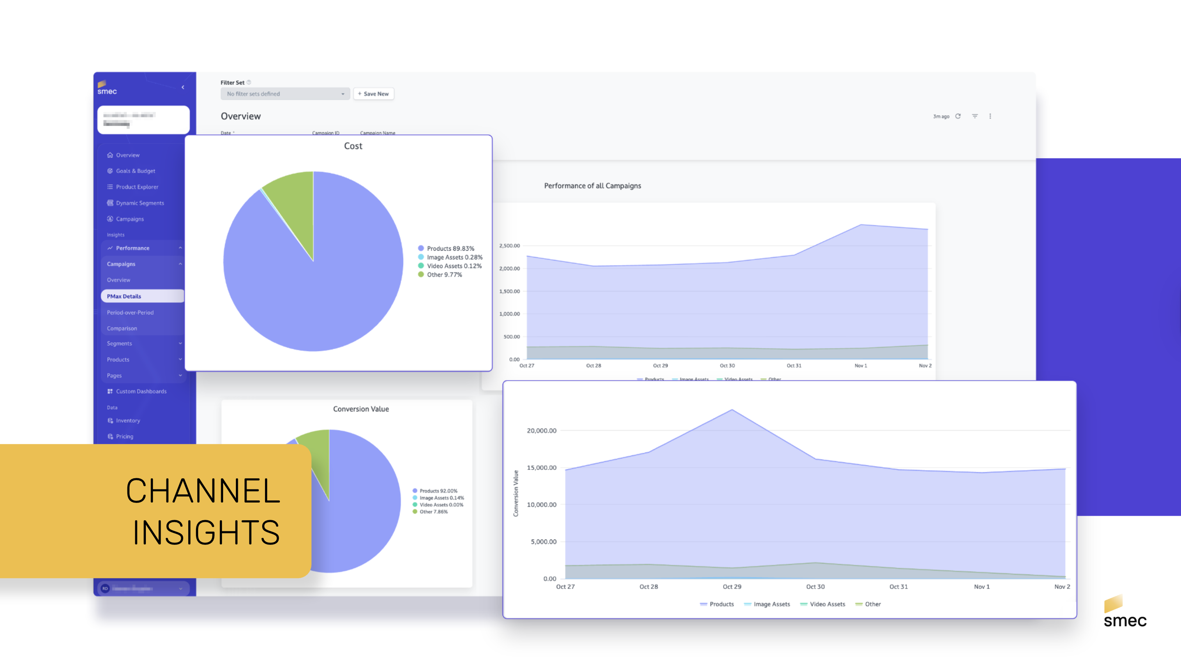Screen dimensions: 1181x664
Task: Click the Save New button
Action: coord(373,94)
